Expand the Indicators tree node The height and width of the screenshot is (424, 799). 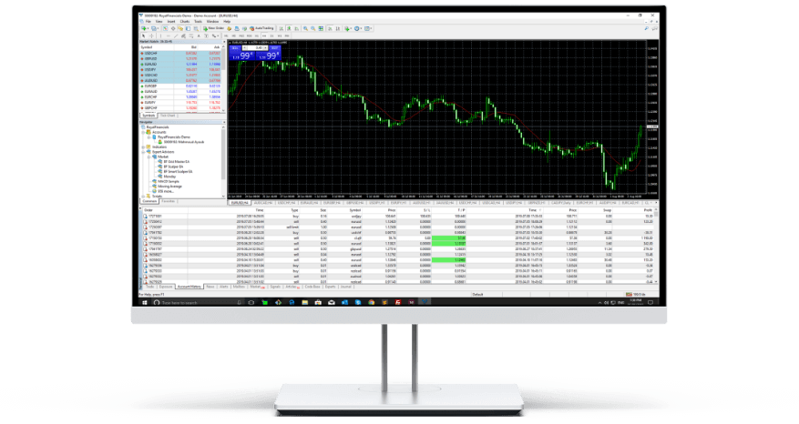click(143, 146)
